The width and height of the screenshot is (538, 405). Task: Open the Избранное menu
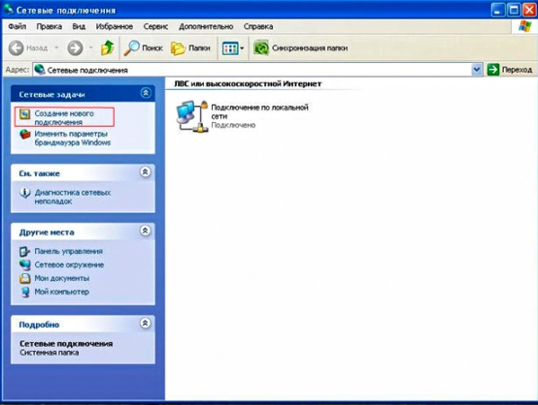tap(115, 26)
